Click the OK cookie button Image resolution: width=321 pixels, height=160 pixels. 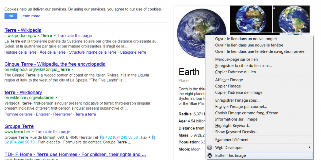(x=11, y=16)
